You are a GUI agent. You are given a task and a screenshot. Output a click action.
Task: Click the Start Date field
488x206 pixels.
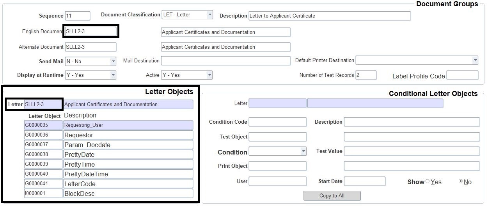pos(364,181)
